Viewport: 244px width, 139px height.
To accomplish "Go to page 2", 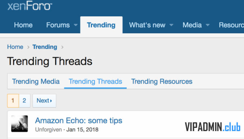I will [x=24, y=101].
